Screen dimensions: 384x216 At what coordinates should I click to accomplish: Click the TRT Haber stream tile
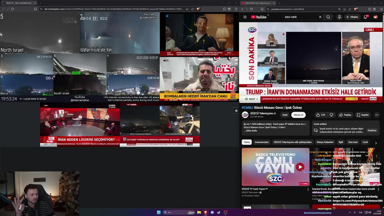pyautogui.click(x=160, y=124)
